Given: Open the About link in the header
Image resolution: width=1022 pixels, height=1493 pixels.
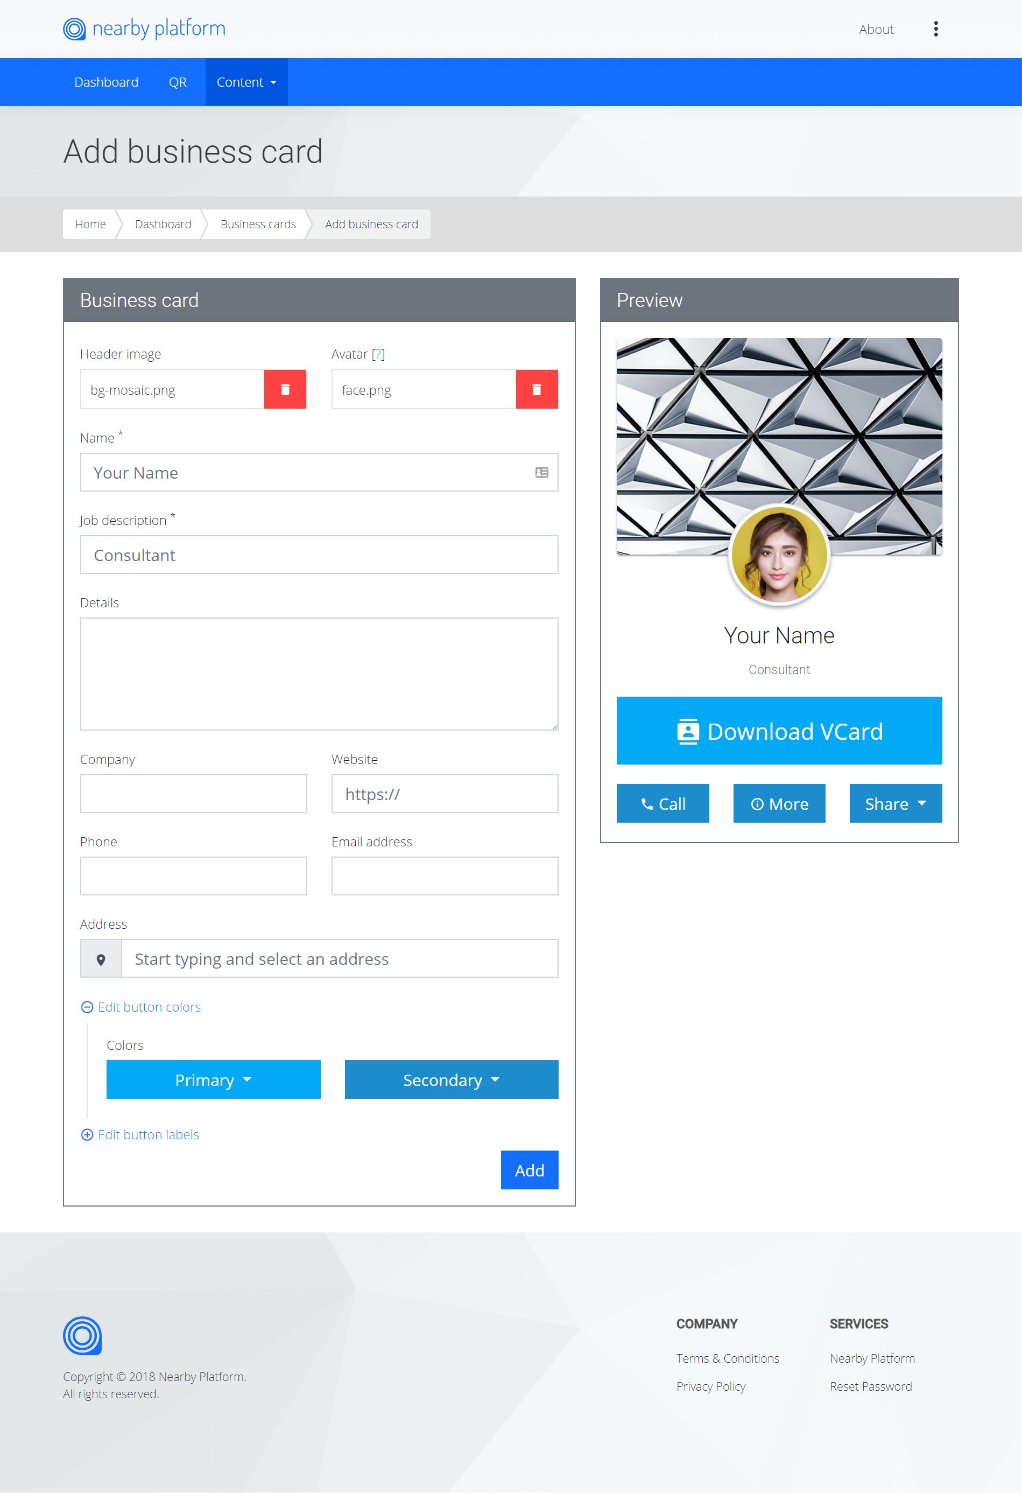Looking at the screenshot, I should pos(876,30).
